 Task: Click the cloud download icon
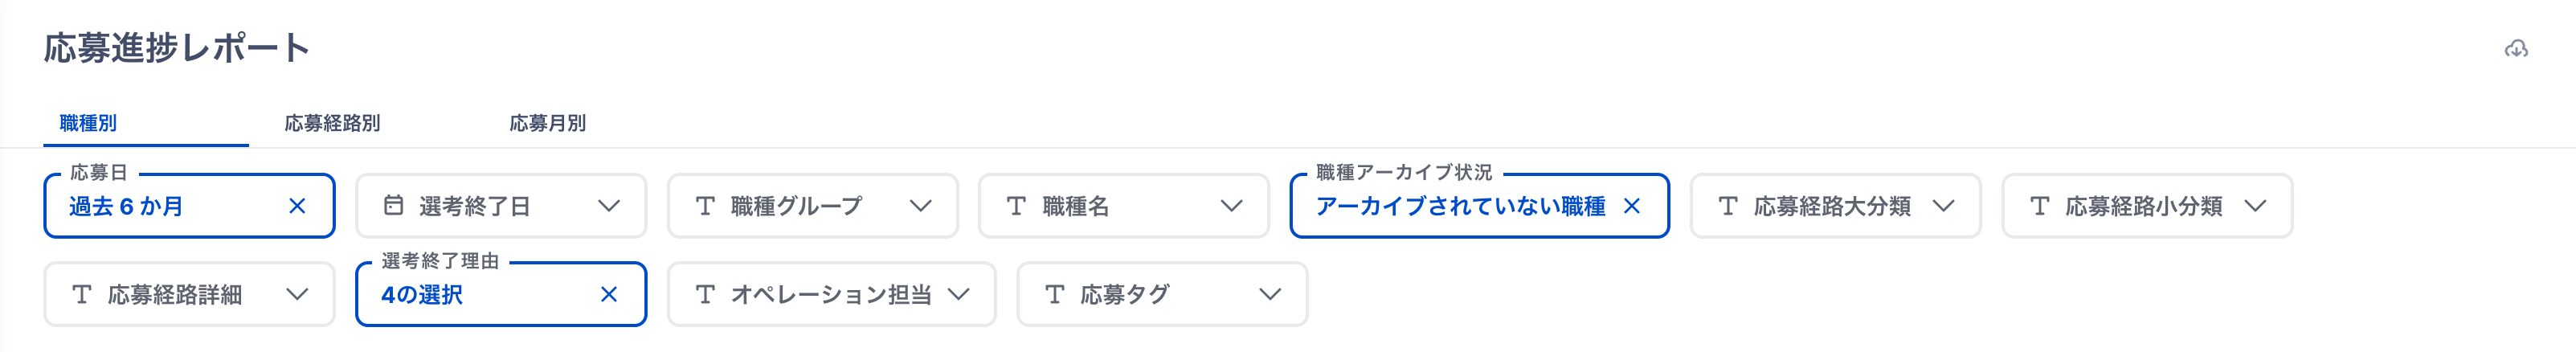(2516, 49)
